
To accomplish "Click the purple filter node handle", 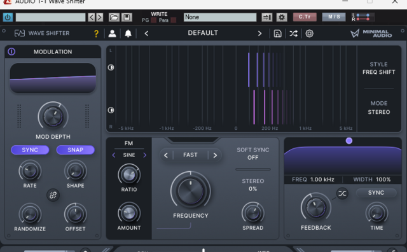I will point(349,141).
